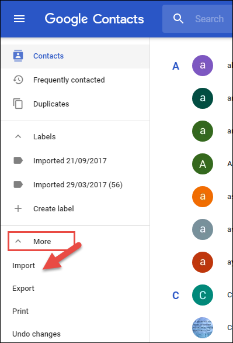The width and height of the screenshot is (233, 343).
Task: Select Export under More
Action: pos(23,289)
